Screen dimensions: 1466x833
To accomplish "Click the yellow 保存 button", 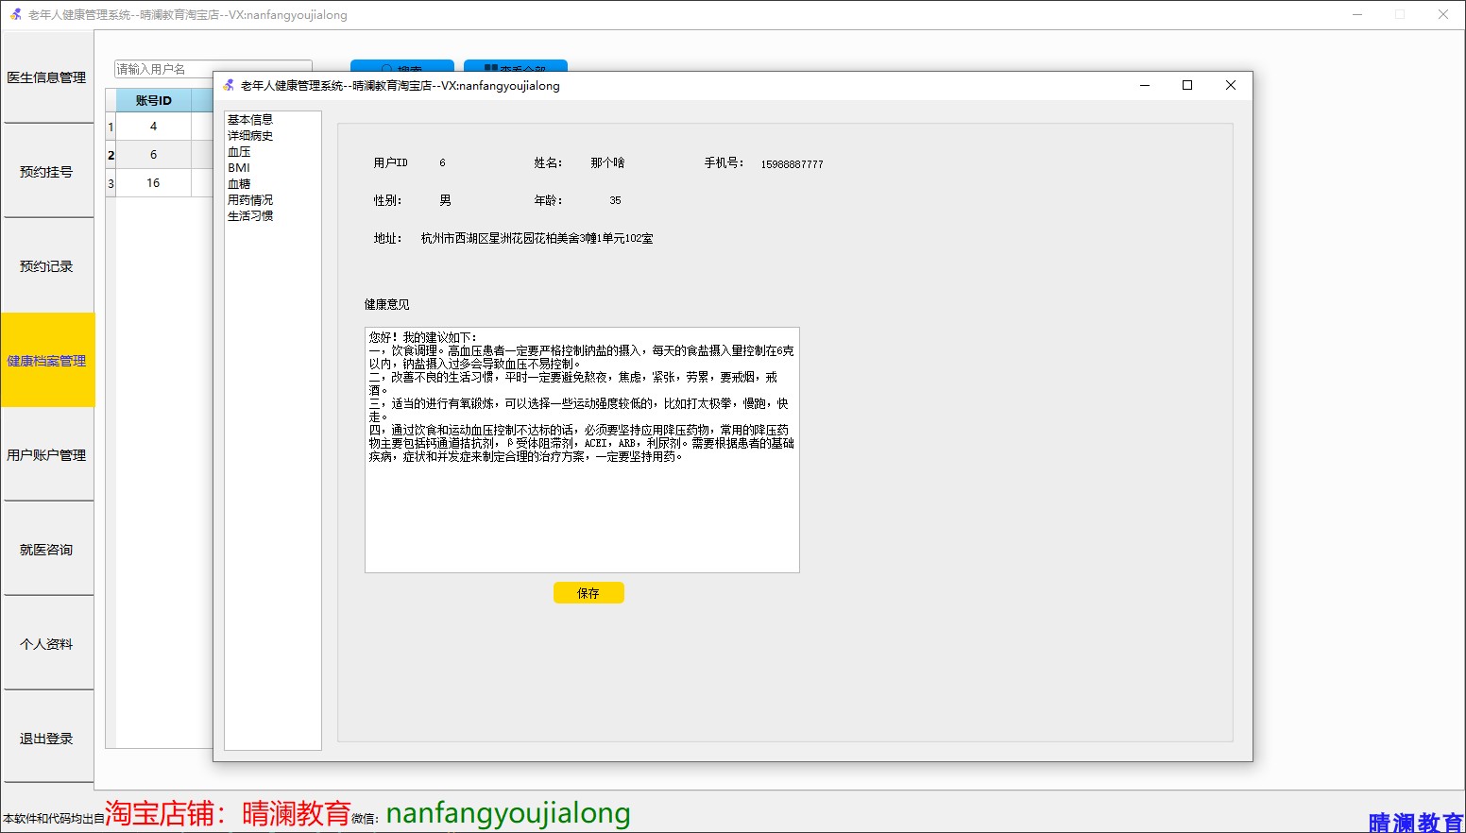I will click(588, 593).
